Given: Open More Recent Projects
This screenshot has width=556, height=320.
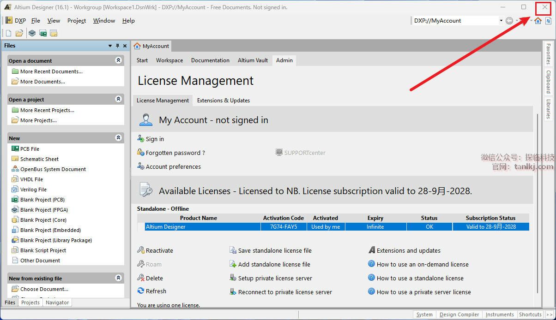Looking at the screenshot, I should [47, 110].
